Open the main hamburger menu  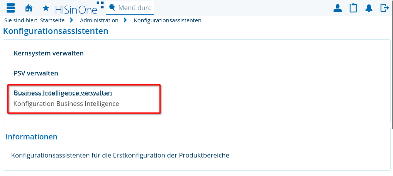pos(10,8)
